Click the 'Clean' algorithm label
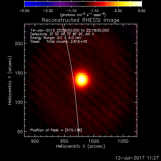Viewport: 161px width, 161px height. [35, 42]
